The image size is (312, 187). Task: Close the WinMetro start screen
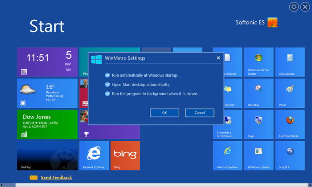point(305,7)
